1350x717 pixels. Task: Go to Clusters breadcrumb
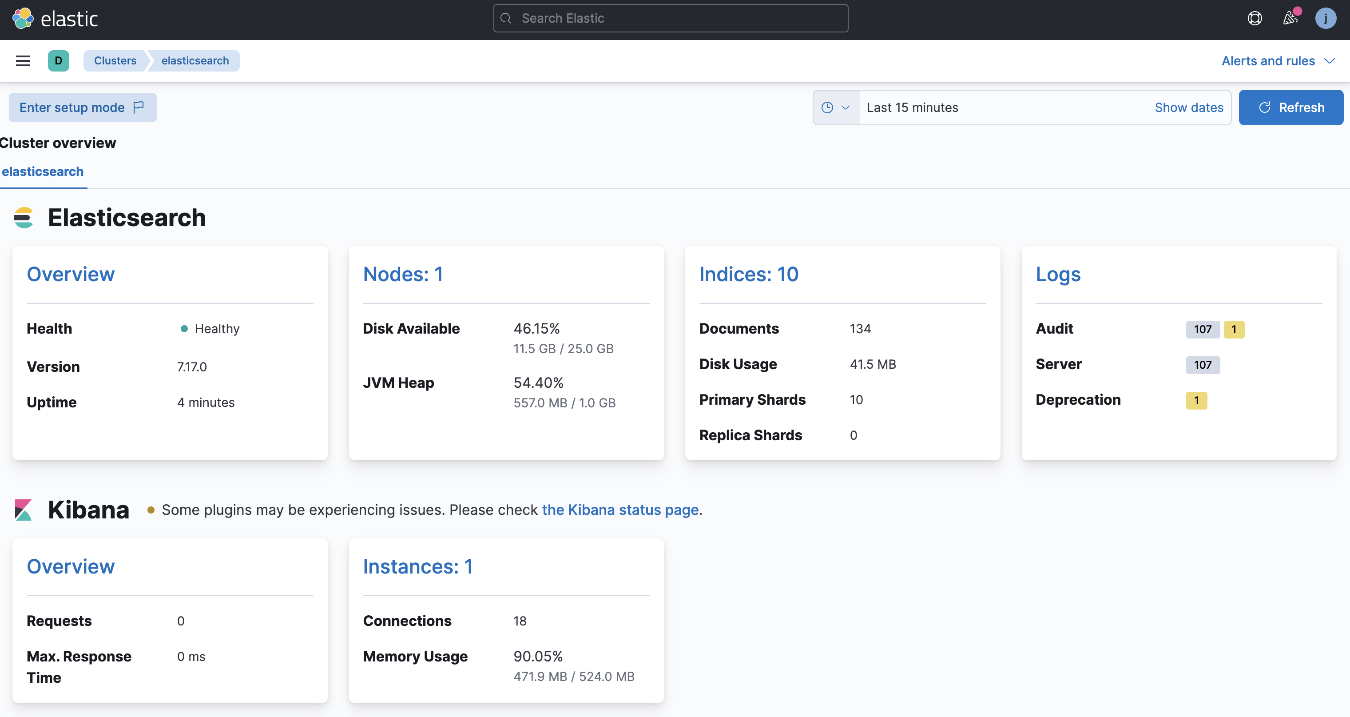coord(115,61)
